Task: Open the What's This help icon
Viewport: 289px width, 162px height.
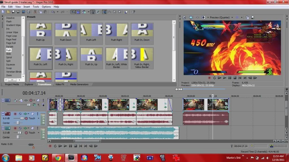Action: (x=133, y=12)
